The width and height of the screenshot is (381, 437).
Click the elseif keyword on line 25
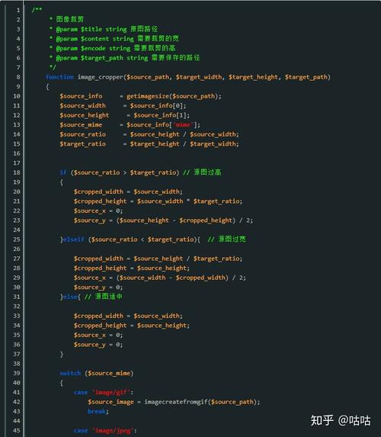pos(74,239)
